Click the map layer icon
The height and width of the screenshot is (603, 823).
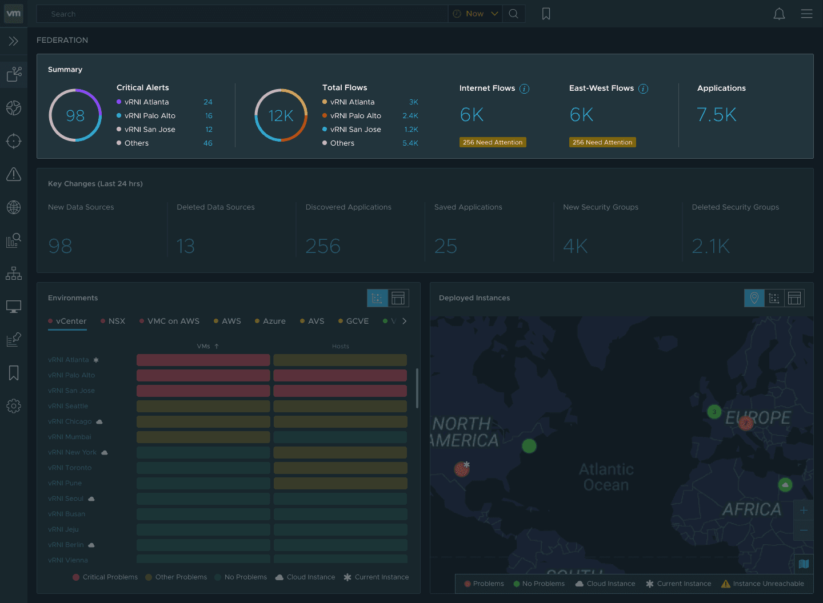click(804, 564)
